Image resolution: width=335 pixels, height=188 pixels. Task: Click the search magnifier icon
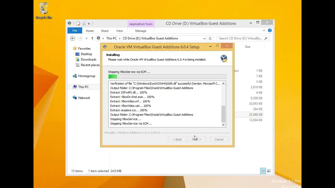click(x=266, y=38)
